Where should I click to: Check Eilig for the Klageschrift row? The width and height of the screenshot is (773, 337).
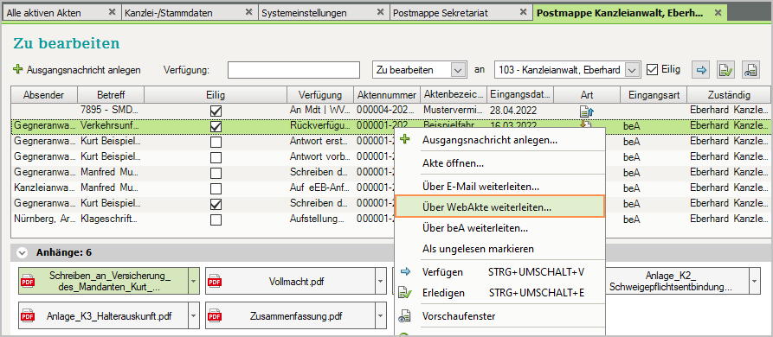coord(216,219)
